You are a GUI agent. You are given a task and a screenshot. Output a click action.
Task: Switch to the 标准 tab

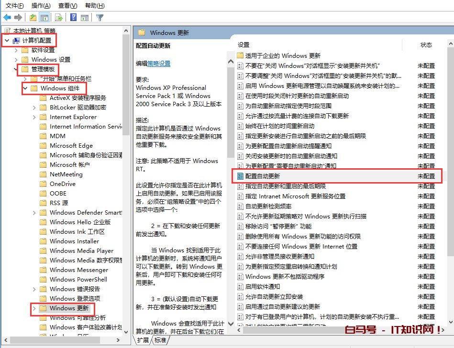[160, 340]
